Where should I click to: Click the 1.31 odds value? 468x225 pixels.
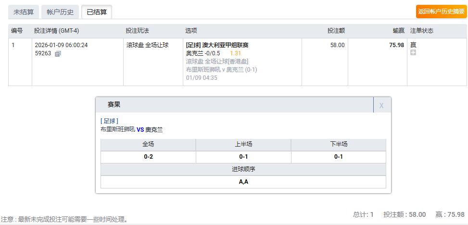[235, 53]
